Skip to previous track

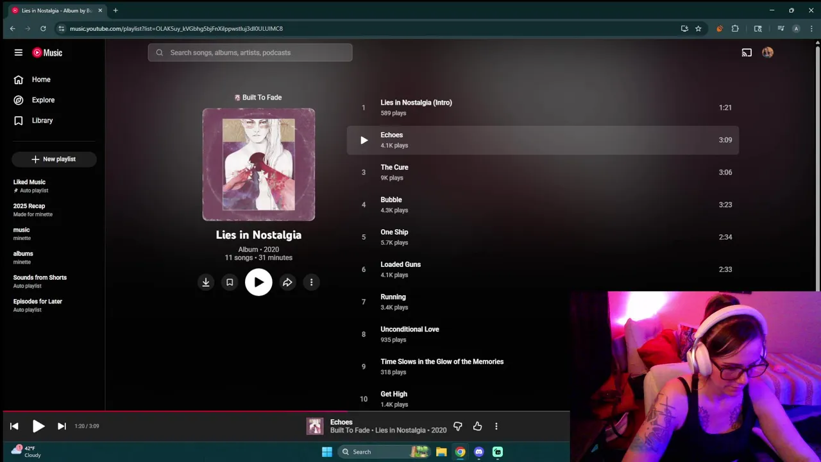coord(14,426)
